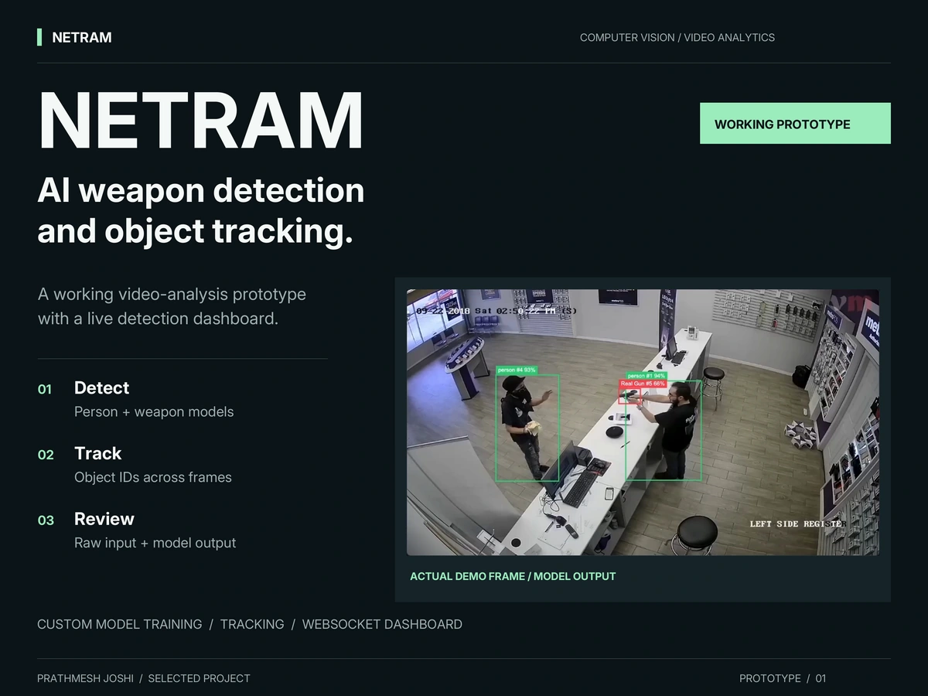The width and height of the screenshot is (928, 696).
Task: Click the 'person #4 93%' detection label
Action: coord(516,370)
